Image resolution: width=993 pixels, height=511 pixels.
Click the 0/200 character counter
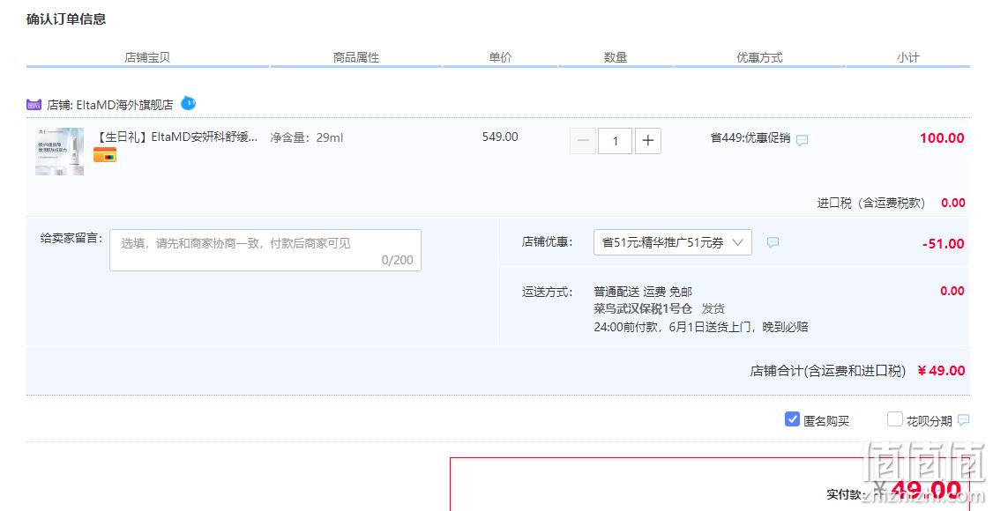pos(397,260)
